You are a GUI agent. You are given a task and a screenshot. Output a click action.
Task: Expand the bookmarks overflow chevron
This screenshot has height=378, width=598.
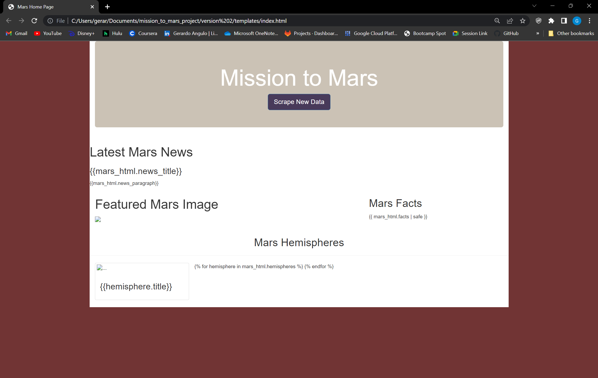click(538, 33)
